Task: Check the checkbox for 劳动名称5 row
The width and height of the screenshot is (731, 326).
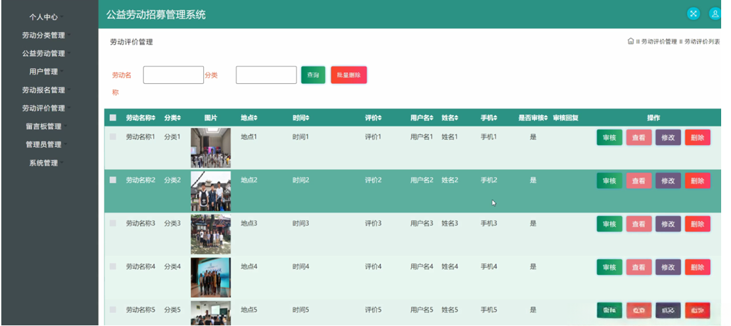Action: point(113,310)
